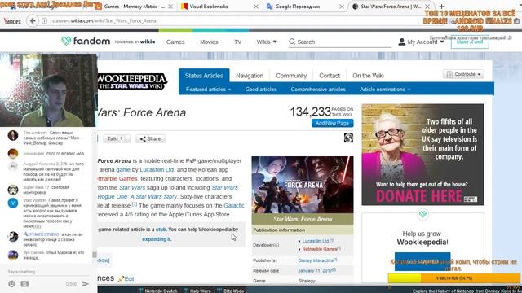The image size is (522, 293).
Task: Click Tim Andreev's chat avatar
Action: pyautogui.click(x=13, y=135)
